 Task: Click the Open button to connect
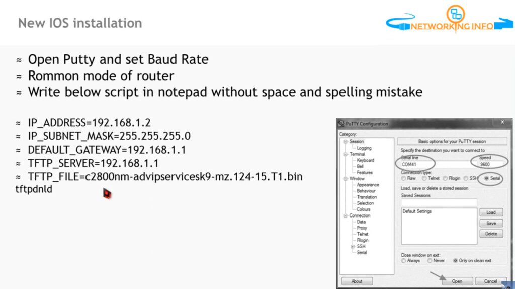point(457,281)
